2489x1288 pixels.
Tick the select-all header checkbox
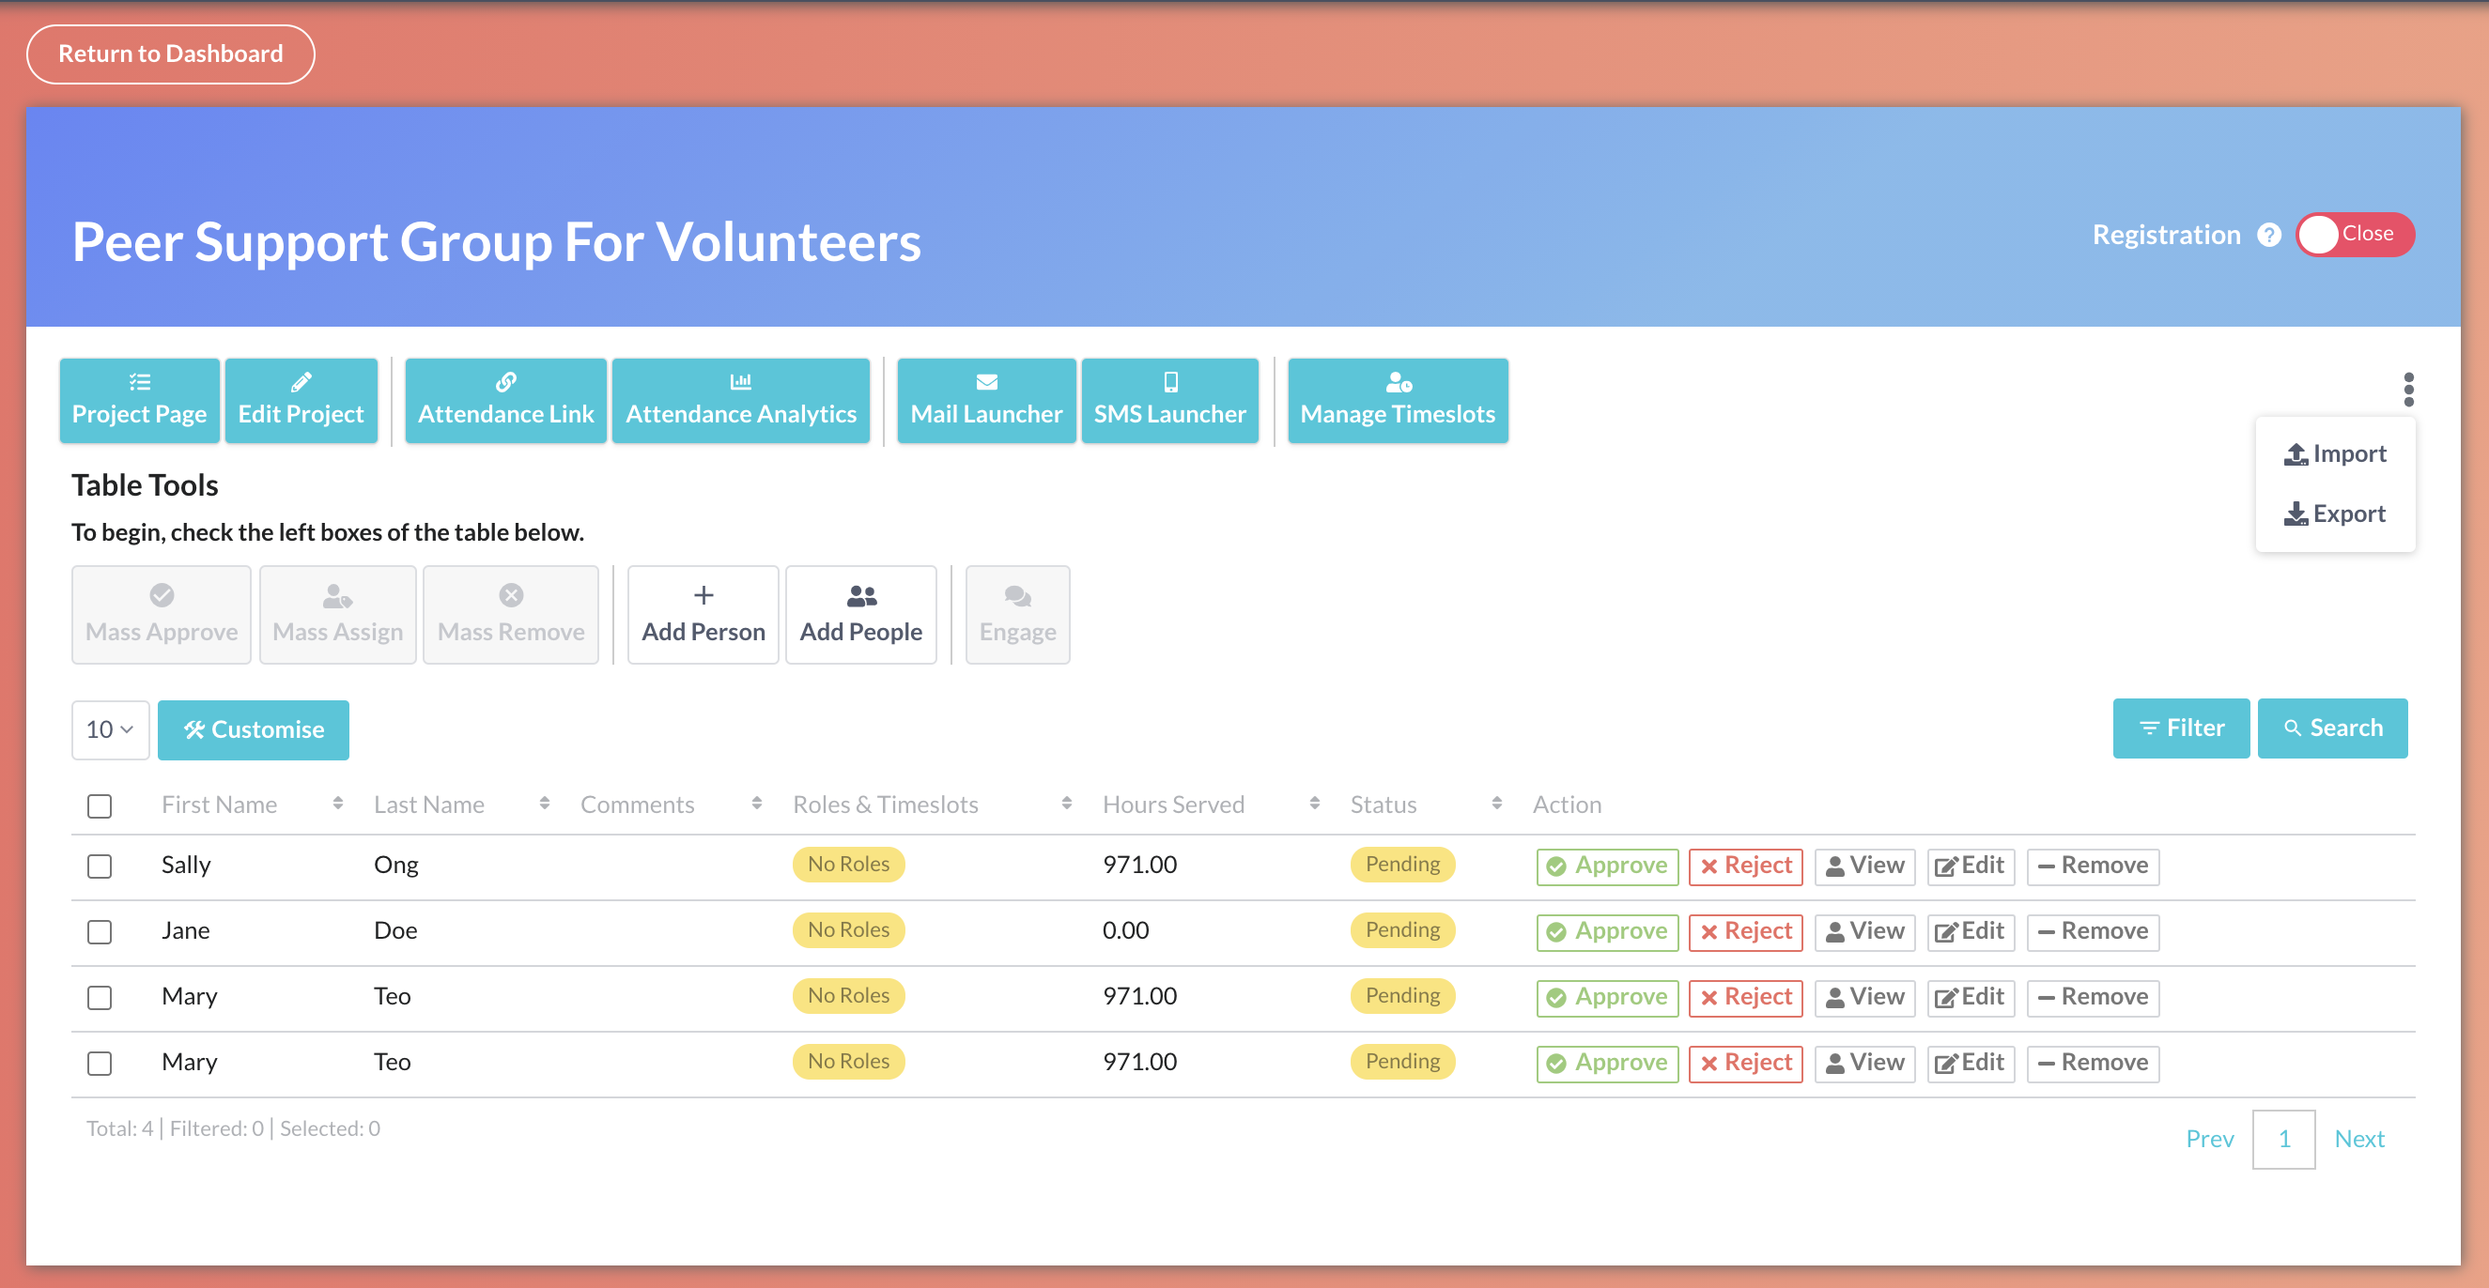[x=100, y=805]
